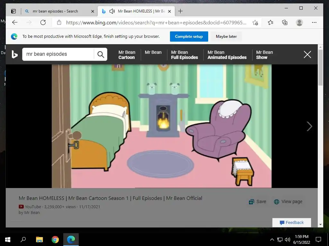
Task: Close the Mr Bean HOMELESS tab
Action: pos(170,11)
